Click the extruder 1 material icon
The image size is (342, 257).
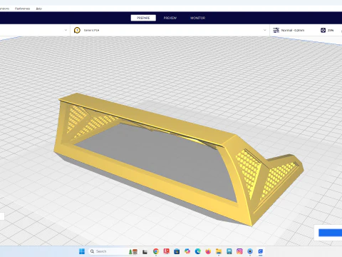(x=77, y=30)
